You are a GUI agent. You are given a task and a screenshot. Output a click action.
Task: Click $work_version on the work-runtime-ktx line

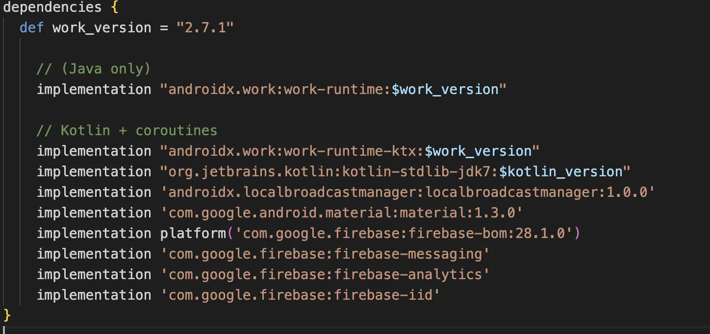pyautogui.click(x=478, y=151)
